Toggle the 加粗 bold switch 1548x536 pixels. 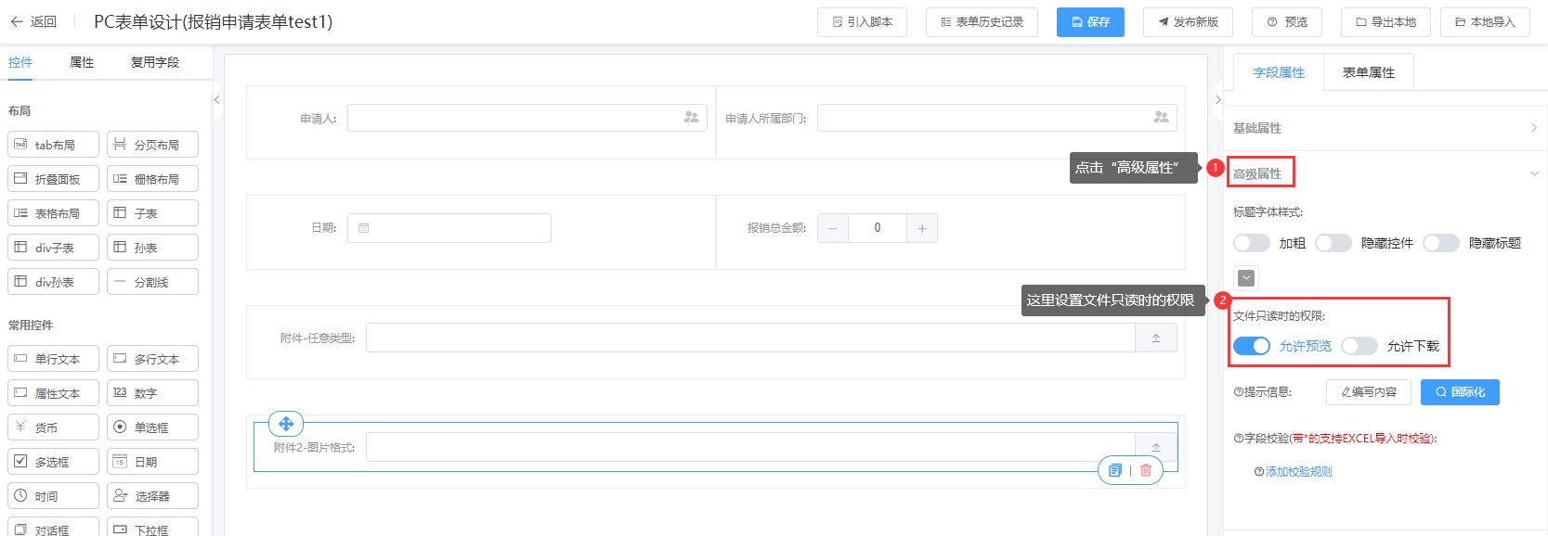(x=1251, y=243)
